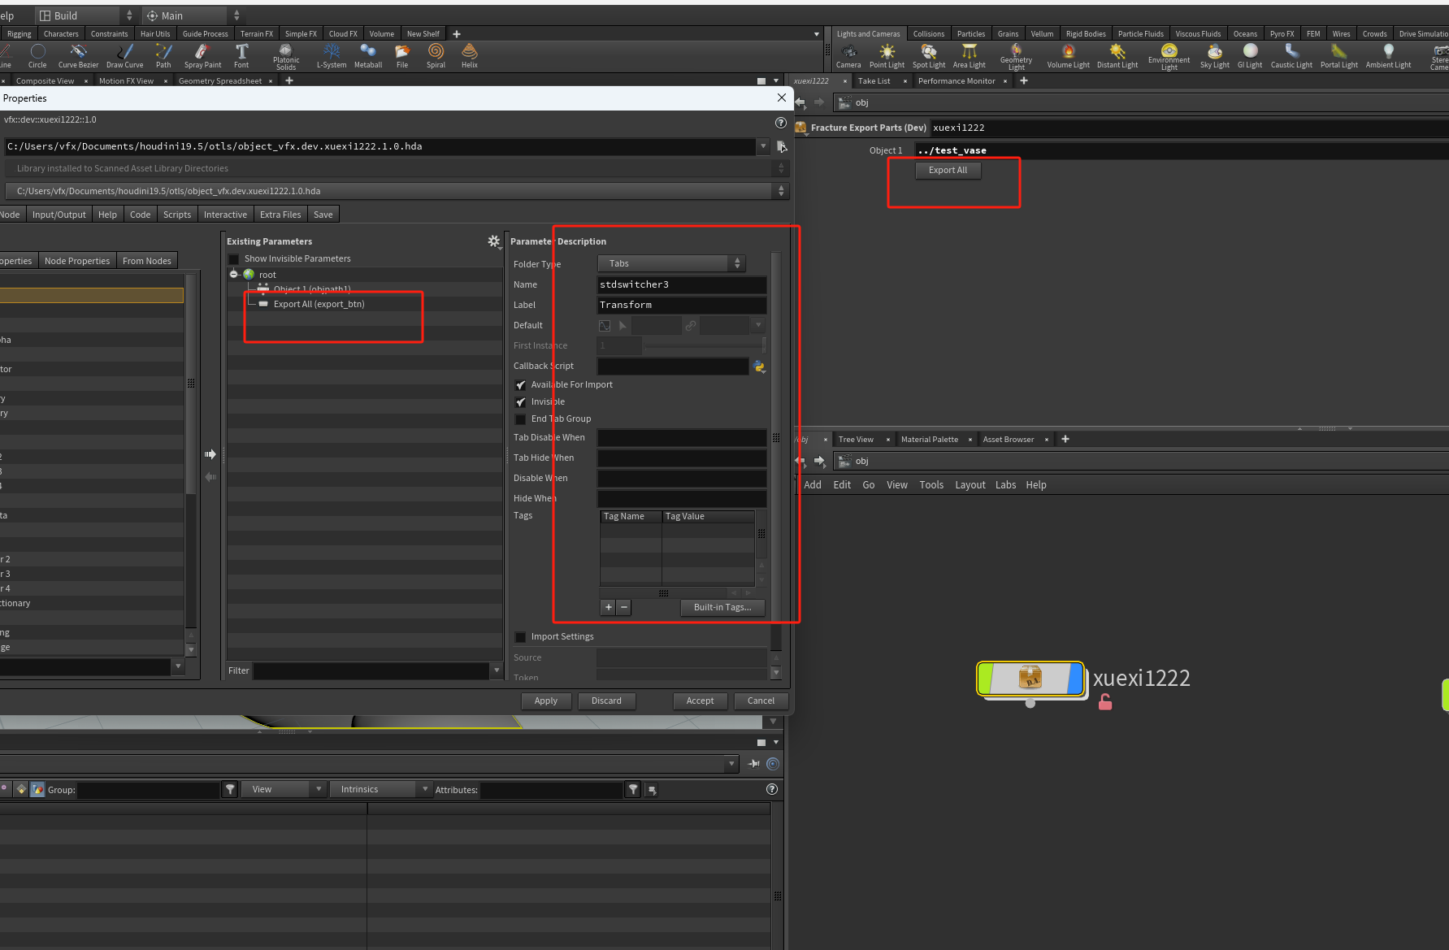Uncheck the Invisible parameter option
Viewport: 1449px width, 950px height.
(521, 401)
